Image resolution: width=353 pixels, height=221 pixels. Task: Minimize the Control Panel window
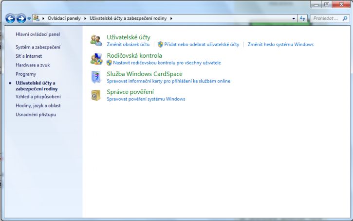(x=316, y=4)
